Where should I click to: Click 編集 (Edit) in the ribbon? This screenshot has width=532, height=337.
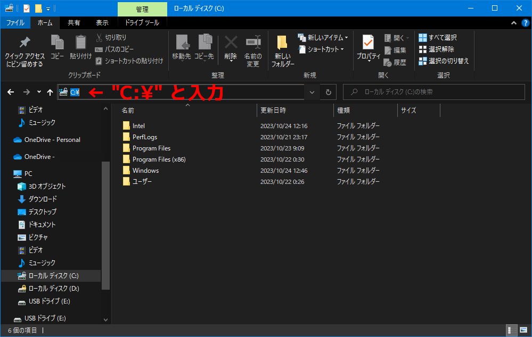(395, 50)
